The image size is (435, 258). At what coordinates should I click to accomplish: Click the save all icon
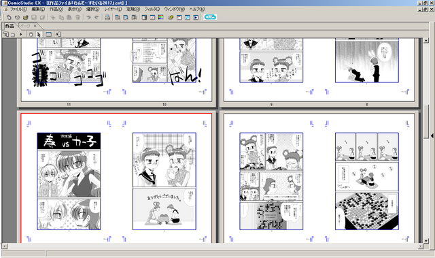(42, 18)
